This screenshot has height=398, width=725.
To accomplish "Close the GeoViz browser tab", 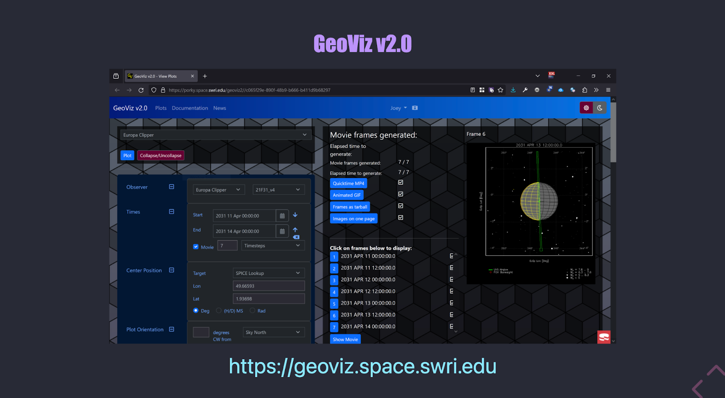I will click(x=193, y=76).
